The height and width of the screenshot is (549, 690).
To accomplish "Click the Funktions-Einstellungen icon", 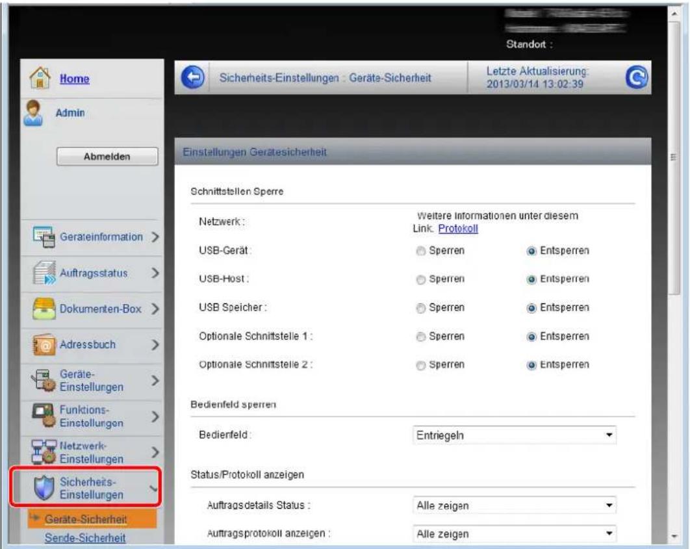I will tap(44, 416).
